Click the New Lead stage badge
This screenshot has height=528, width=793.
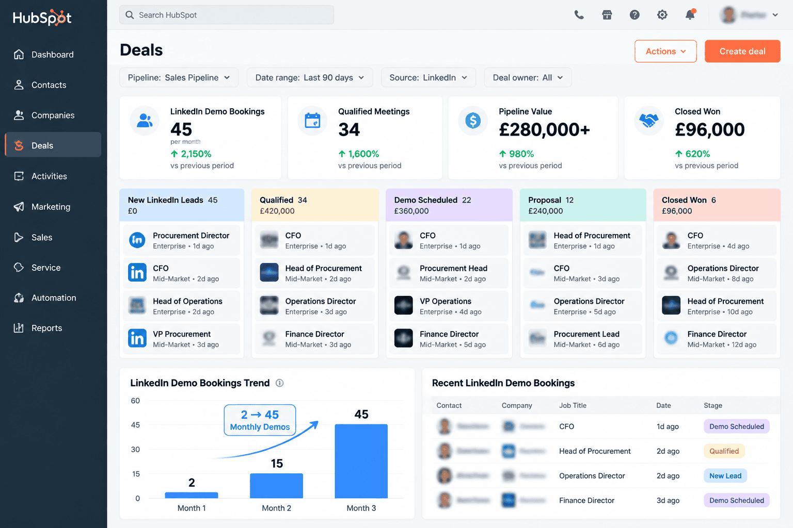[725, 476]
